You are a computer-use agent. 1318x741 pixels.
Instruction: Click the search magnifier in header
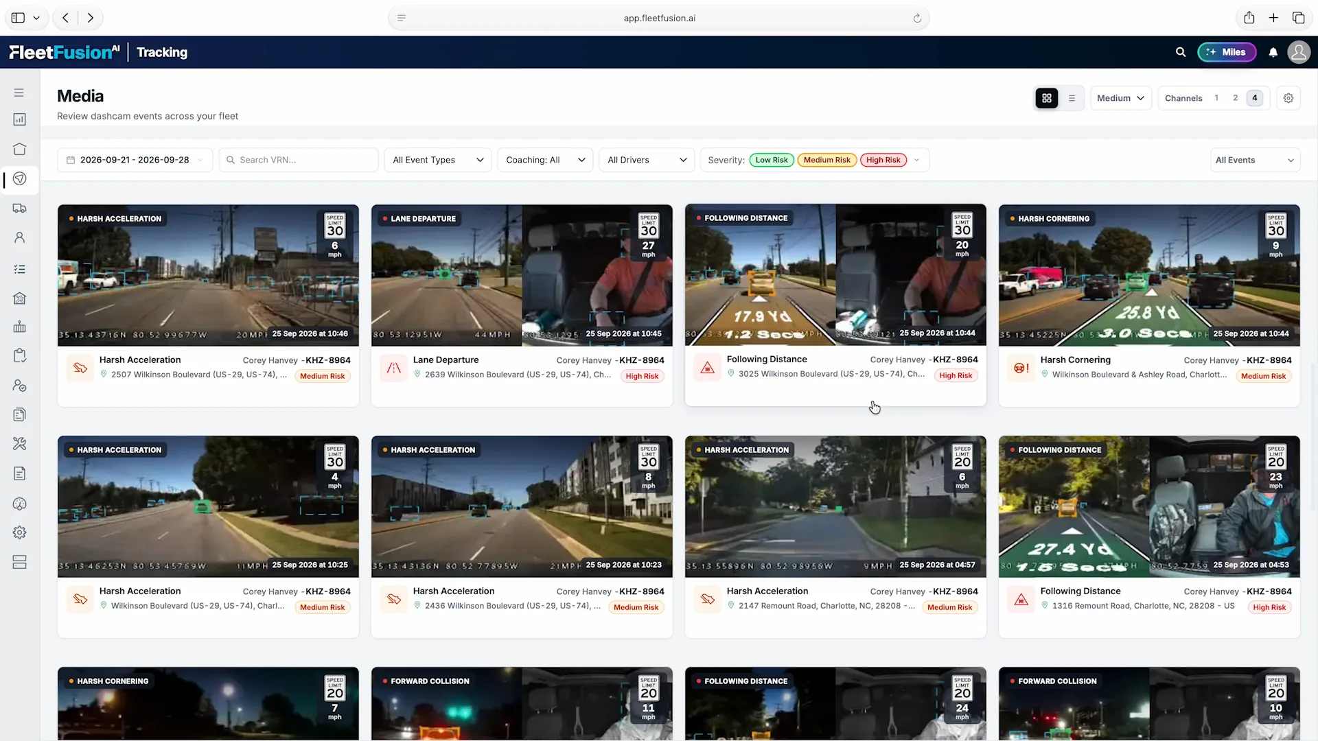coord(1181,52)
